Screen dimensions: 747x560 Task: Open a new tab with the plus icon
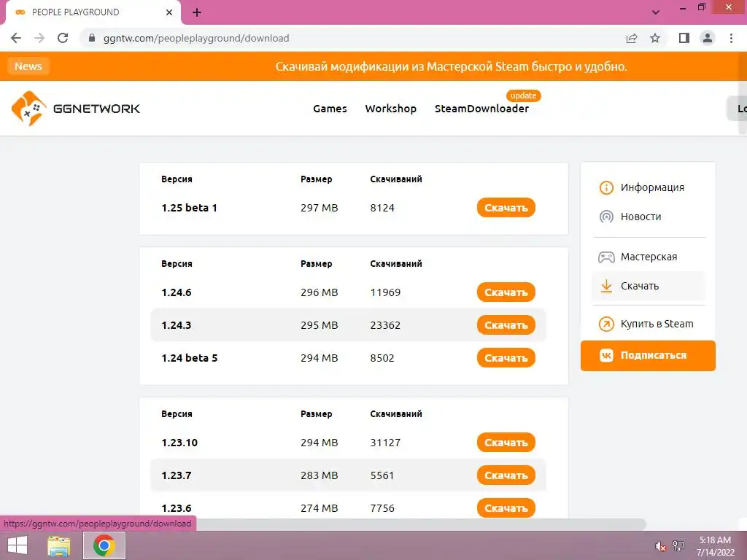[197, 12]
